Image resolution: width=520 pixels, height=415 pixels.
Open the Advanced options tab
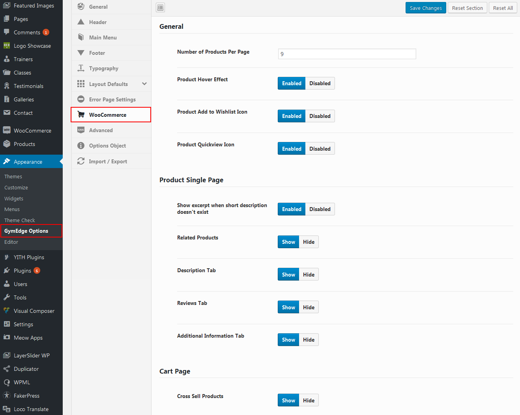pyautogui.click(x=111, y=130)
